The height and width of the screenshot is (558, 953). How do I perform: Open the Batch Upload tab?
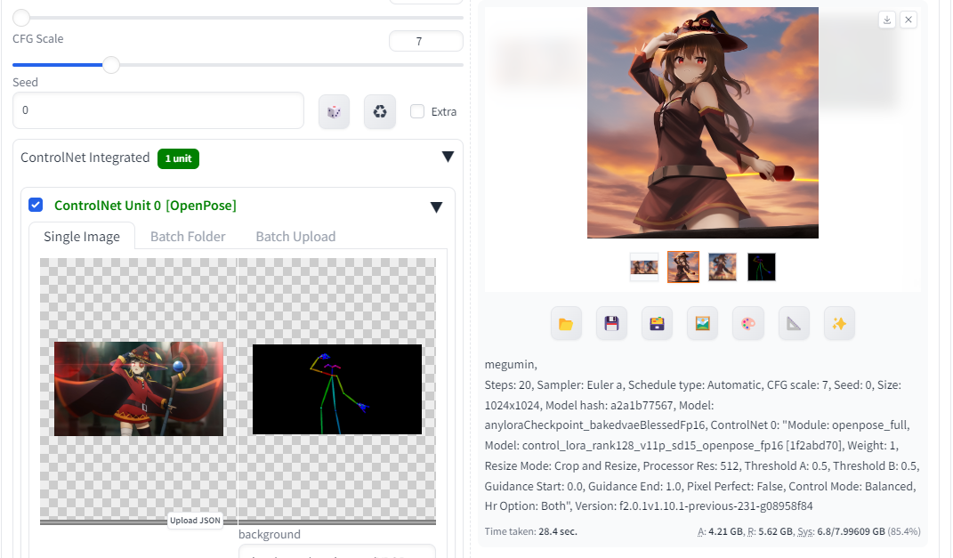(x=295, y=237)
